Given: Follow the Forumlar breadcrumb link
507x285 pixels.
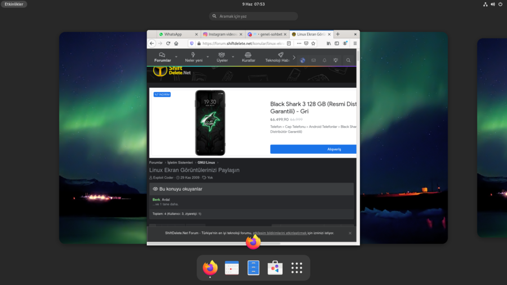Looking at the screenshot, I should 156,162.
